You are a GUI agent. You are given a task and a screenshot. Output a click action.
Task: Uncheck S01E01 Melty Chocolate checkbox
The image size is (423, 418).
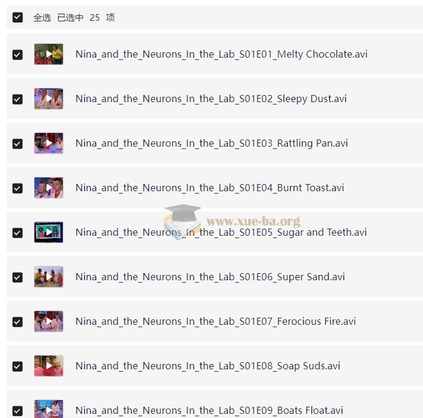pos(18,55)
